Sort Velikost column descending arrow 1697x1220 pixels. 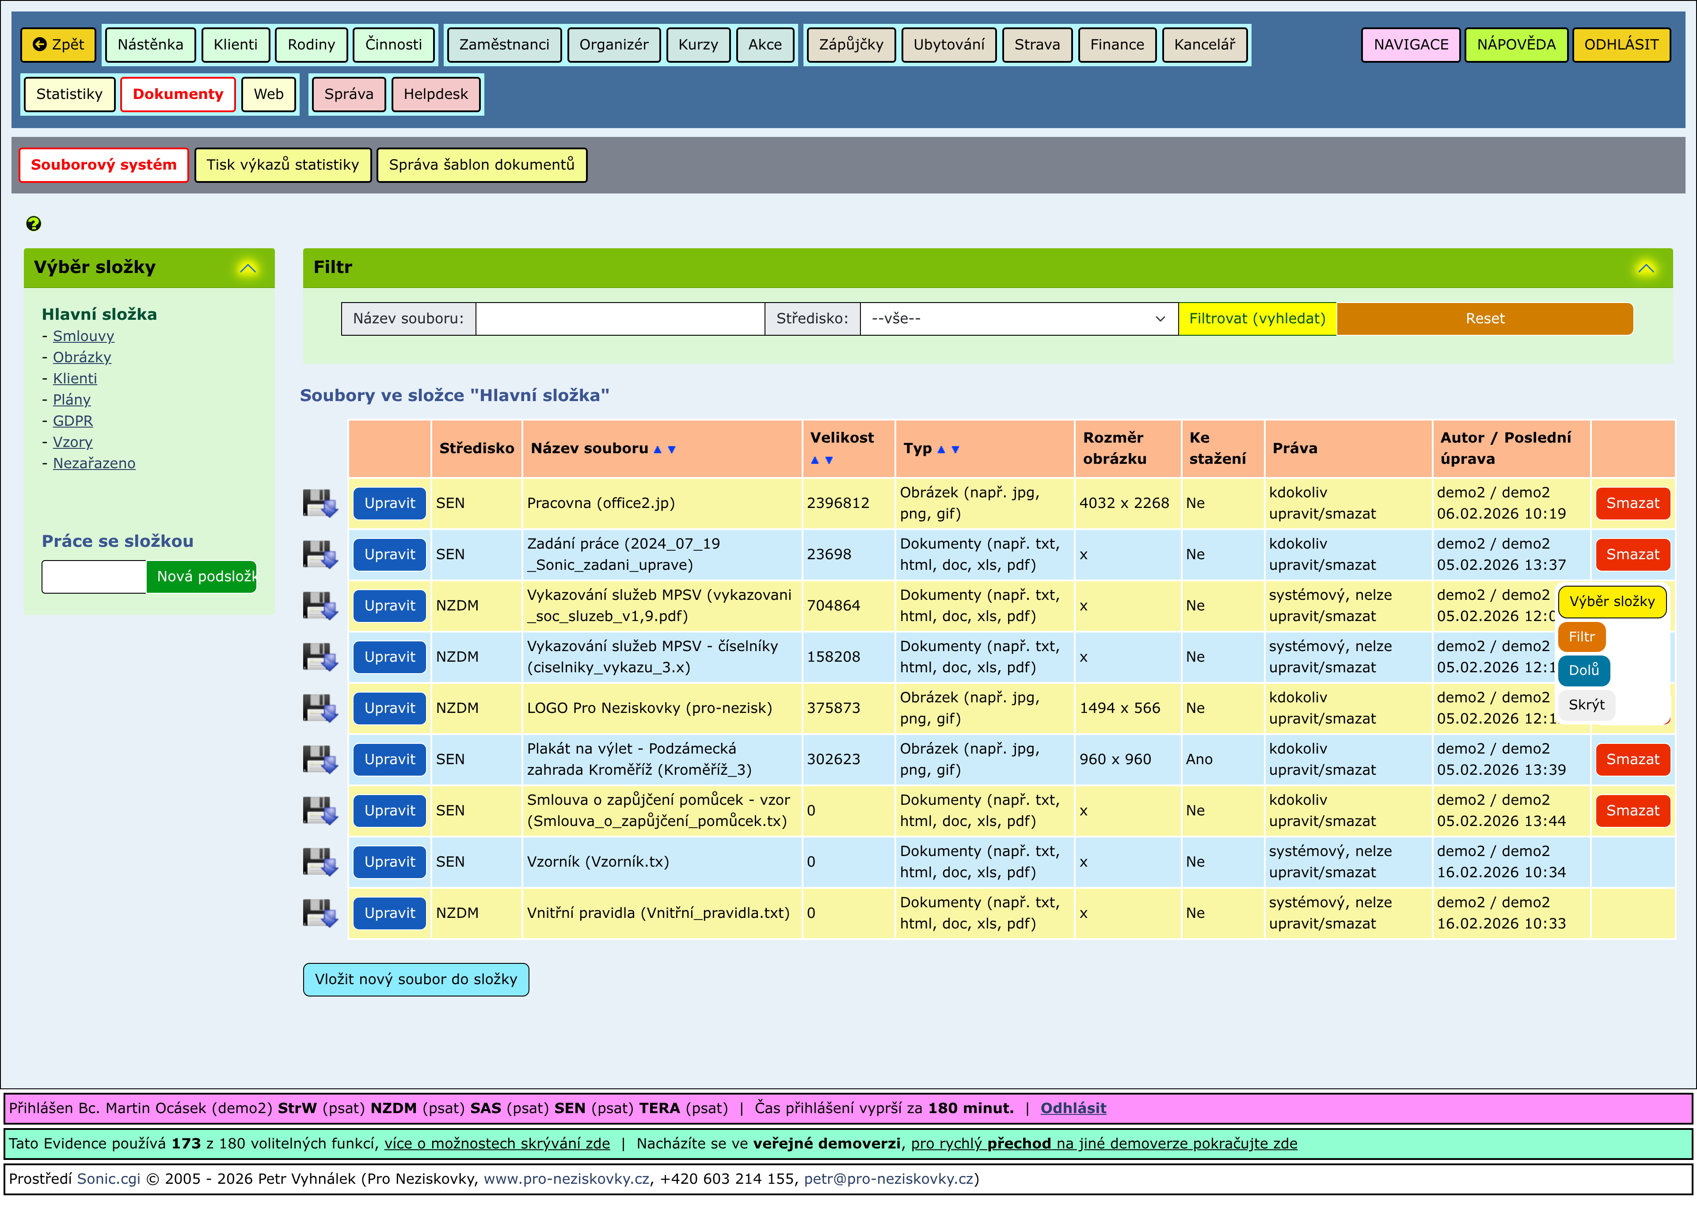pyautogui.click(x=829, y=461)
